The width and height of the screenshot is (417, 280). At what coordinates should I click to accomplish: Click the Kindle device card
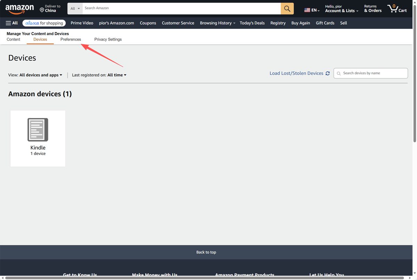[38, 138]
